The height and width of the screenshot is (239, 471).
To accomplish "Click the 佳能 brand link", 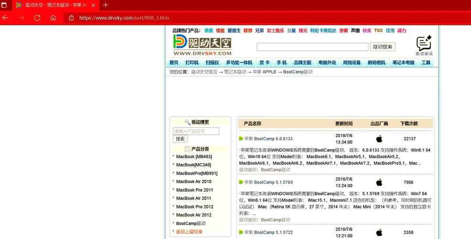I will pyautogui.click(x=220, y=31).
